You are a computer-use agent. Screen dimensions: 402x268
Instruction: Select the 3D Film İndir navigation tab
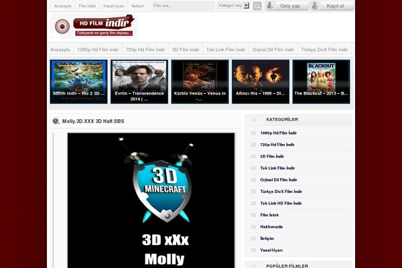186,50
